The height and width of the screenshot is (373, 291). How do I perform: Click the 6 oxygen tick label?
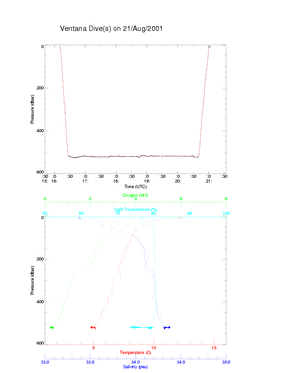[181, 199]
